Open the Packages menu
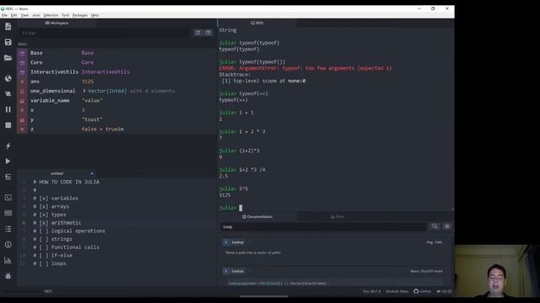540x303 pixels. coord(80,15)
